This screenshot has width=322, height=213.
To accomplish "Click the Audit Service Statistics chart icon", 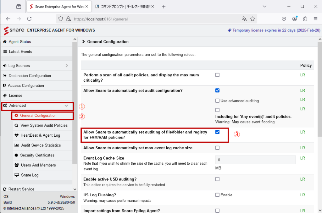I will pyautogui.click(x=17, y=145).
